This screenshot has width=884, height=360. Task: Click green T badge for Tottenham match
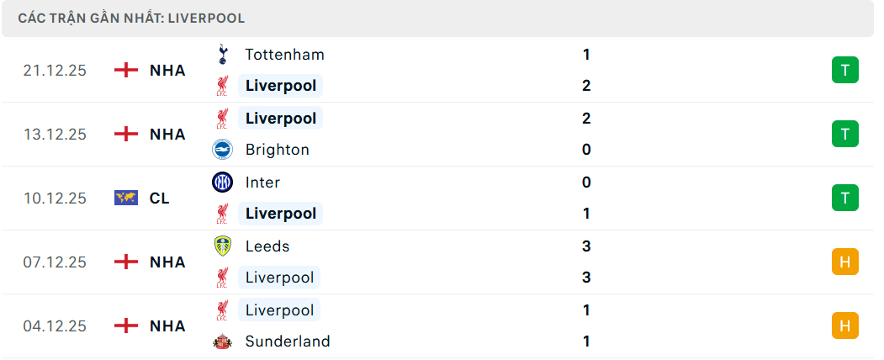click(x=844, y=70)
